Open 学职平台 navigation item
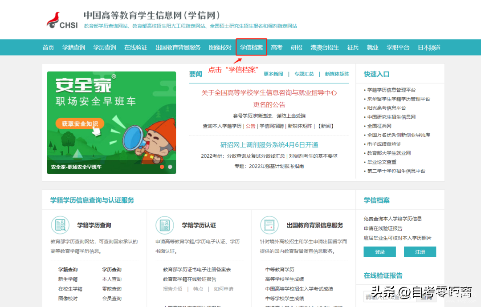This screenshot has width=481, height=307. pyautogui.click(x=398, y=48)
